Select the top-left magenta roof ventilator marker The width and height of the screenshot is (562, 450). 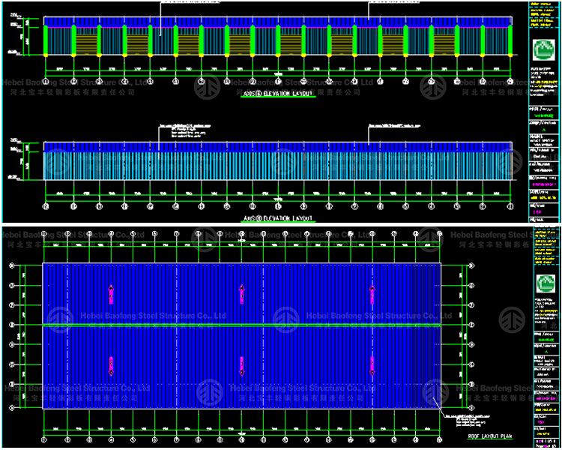coord(112,294)
